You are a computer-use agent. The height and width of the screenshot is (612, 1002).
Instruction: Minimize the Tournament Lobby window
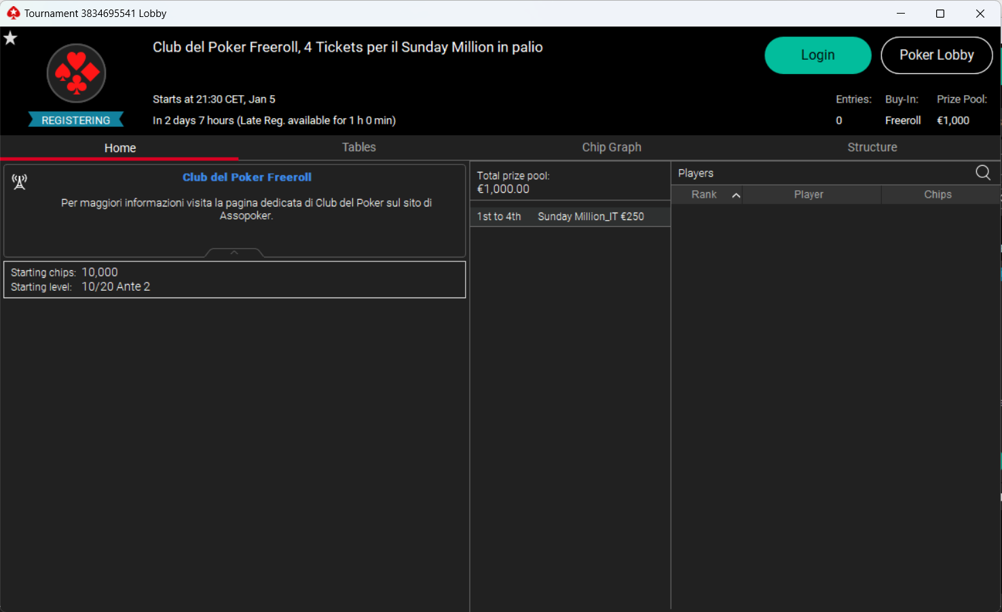click(901, 13)
